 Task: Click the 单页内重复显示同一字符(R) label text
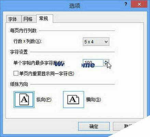[x=47, y=74]
